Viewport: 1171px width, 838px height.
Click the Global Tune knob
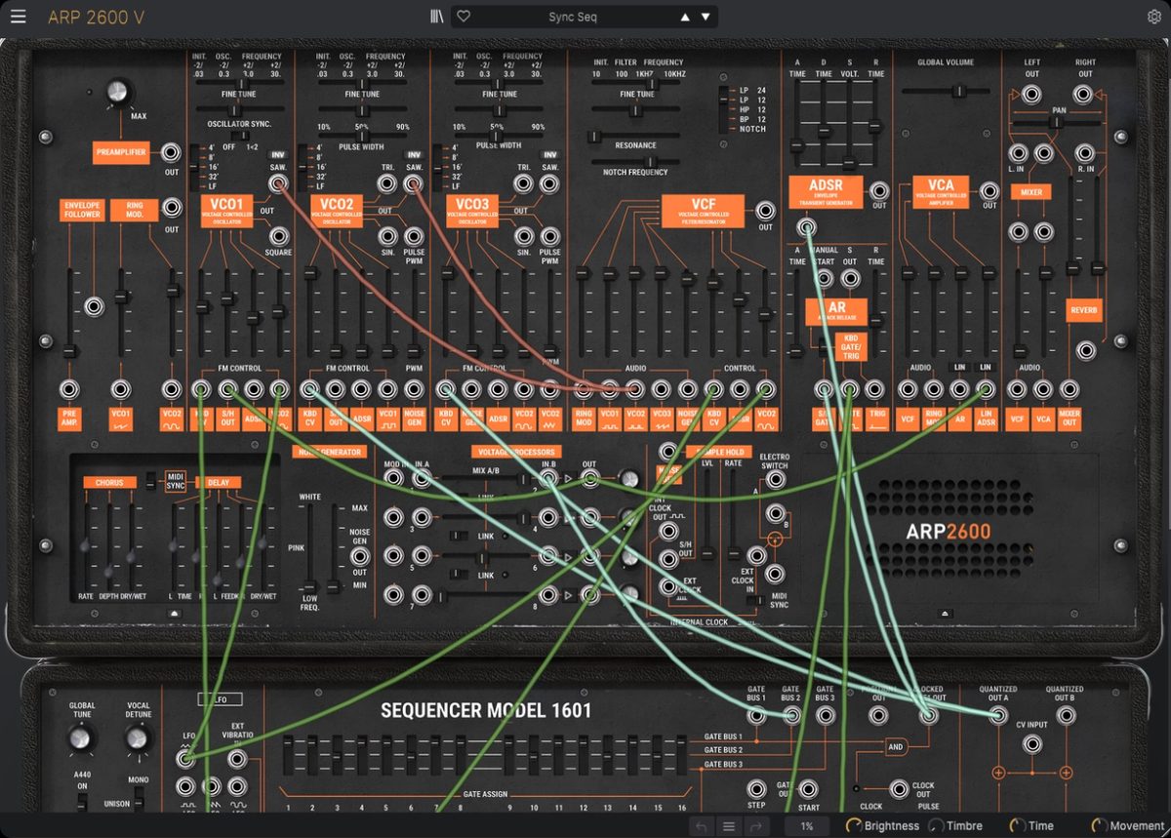[82, 738]
